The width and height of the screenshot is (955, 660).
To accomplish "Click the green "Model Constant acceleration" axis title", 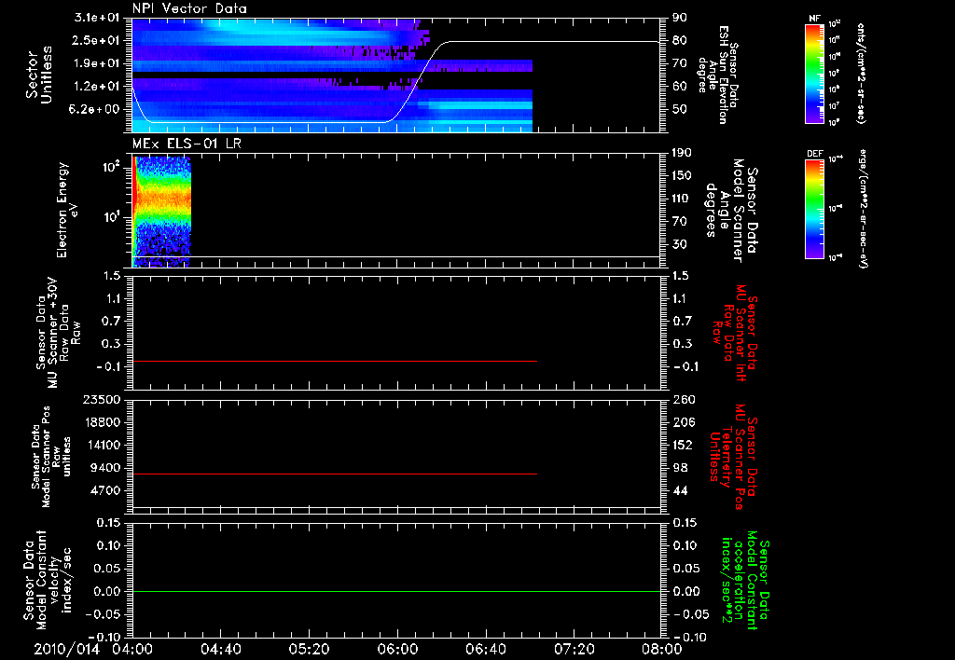I will coord(745,580).
